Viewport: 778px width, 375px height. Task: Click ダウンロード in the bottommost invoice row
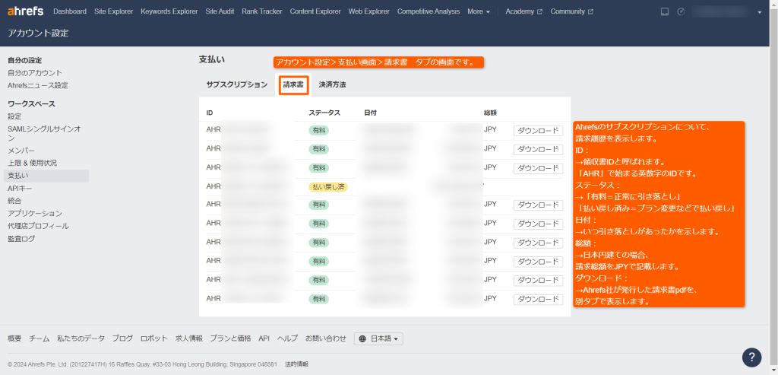[539, 300]
